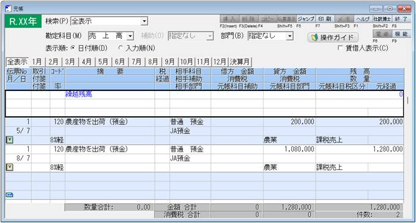Click the 1,280,000 balance in 8/7 row
This screenshot has height=223, width=416.
coord(388,149)
